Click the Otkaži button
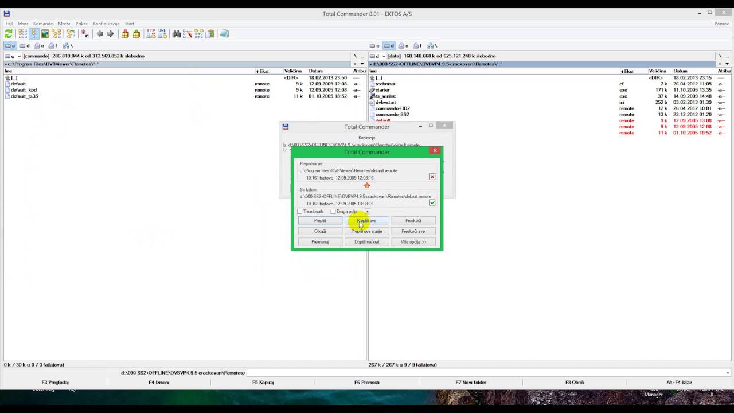This screenshot has height=413, width=734. 320,231
